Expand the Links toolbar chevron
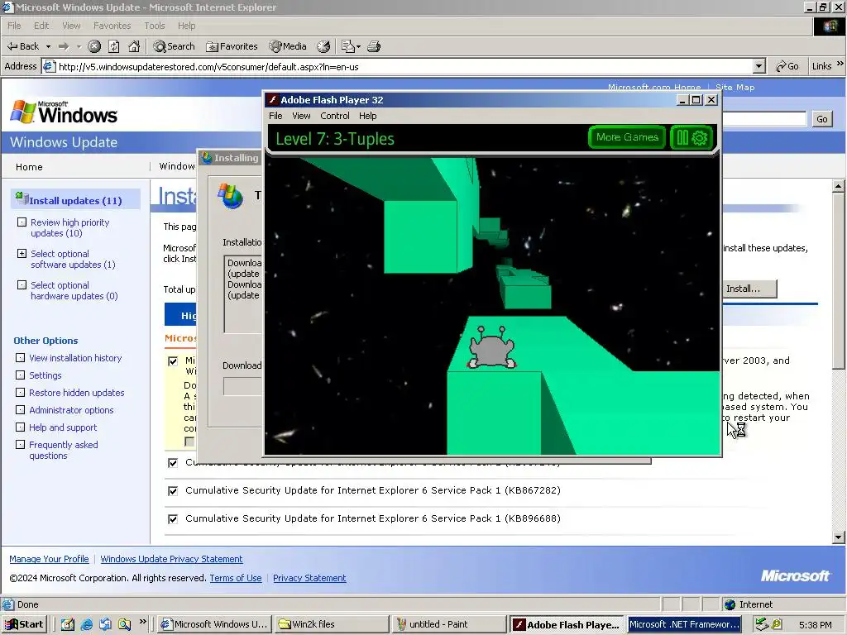The width and height of the screenshot is (847, 635). [840, 64]
